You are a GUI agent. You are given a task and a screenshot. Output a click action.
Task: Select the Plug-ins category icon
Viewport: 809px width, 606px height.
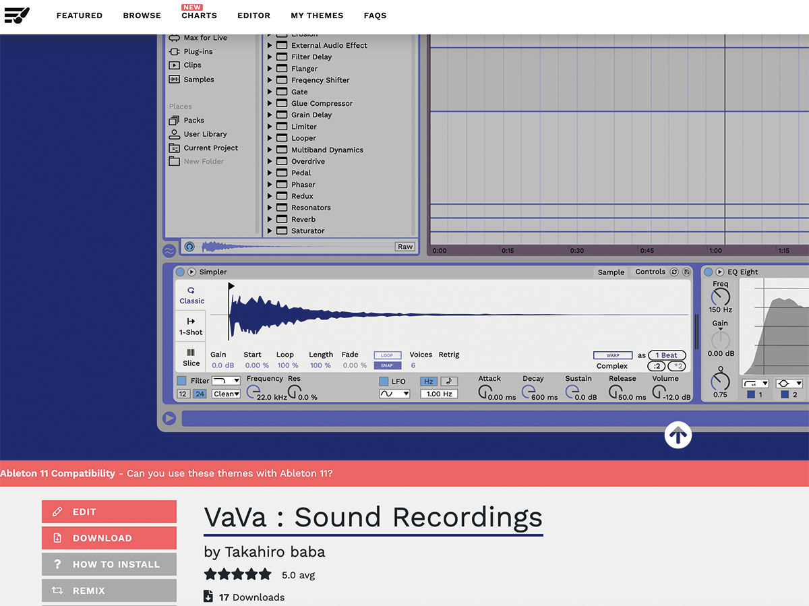tap(174, 51)
